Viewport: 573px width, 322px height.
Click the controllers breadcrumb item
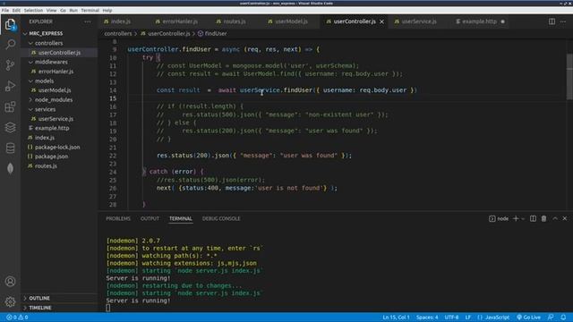118,34
